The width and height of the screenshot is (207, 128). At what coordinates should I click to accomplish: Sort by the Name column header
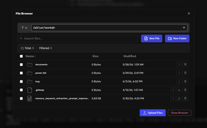tap(31, 56)
